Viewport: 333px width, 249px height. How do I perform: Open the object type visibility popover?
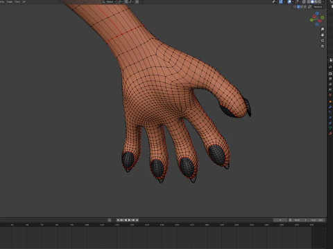(274, 1)
